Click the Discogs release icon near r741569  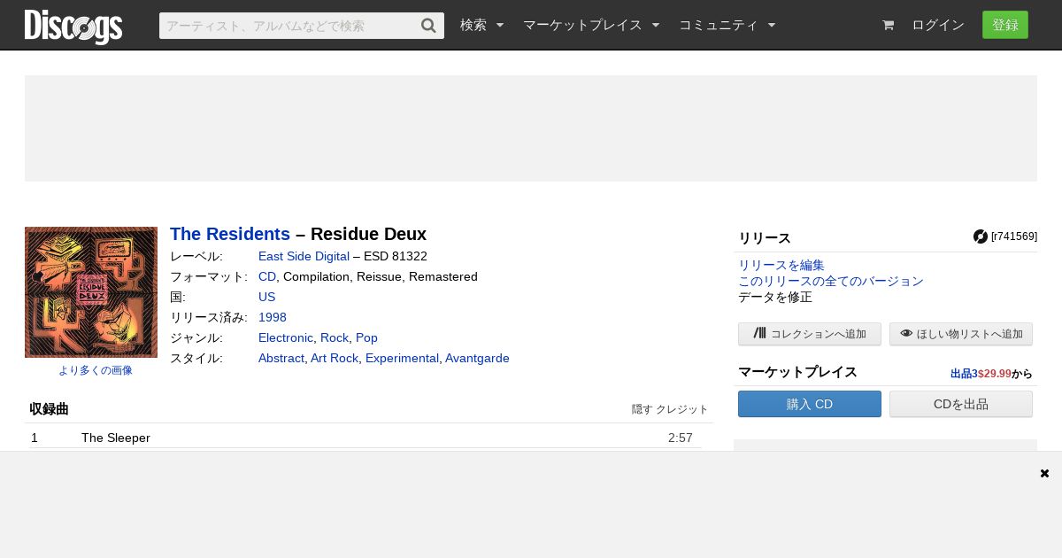point(981,236)
